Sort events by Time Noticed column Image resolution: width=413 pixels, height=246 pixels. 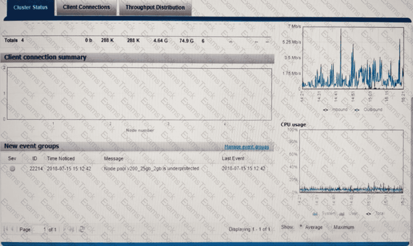pos(61,158)
